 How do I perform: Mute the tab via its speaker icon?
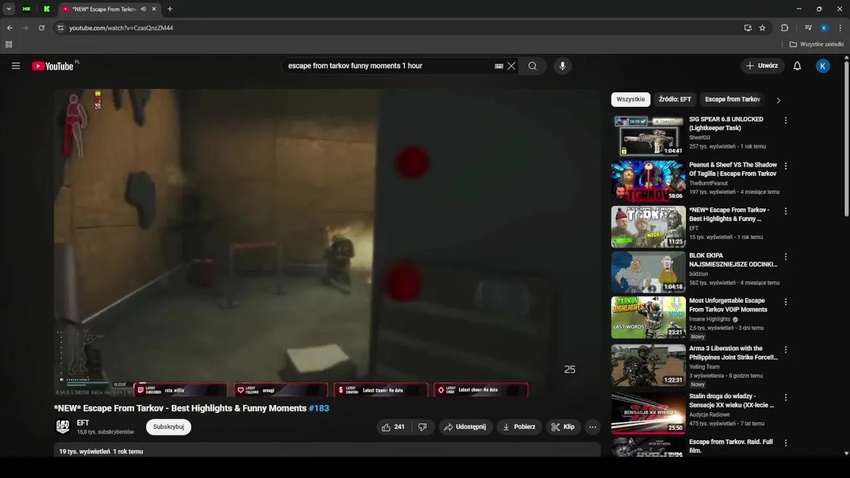[x=143, y=9]
